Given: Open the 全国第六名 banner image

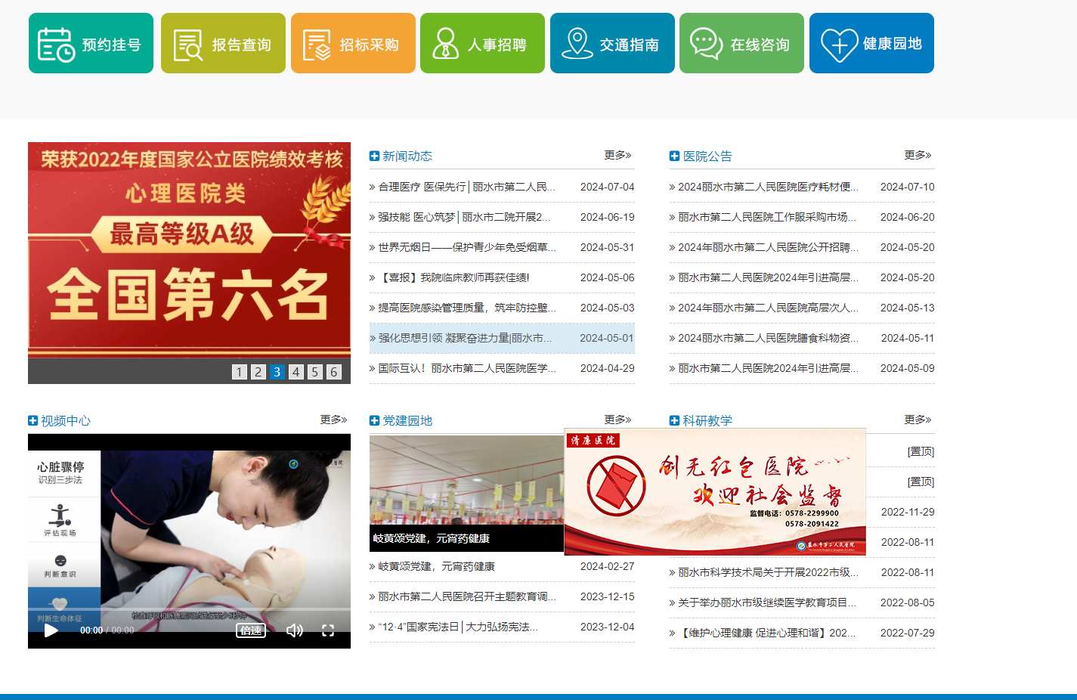Looking at the screenshot, I should 189,249.
